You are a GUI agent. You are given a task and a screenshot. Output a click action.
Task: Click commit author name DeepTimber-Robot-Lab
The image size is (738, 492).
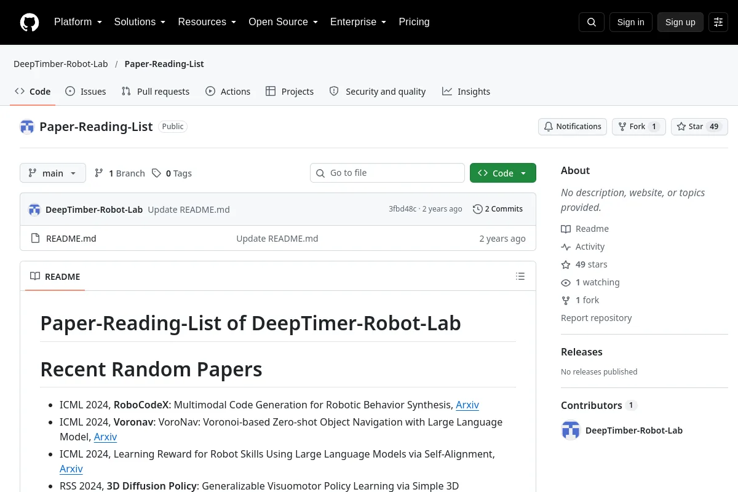[x=94, y=209]
